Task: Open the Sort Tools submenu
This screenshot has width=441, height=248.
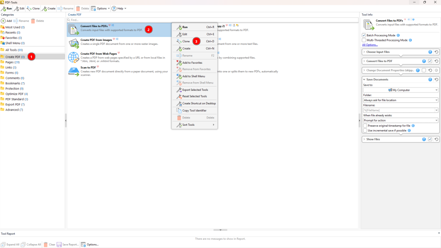Action: [195, 125]
